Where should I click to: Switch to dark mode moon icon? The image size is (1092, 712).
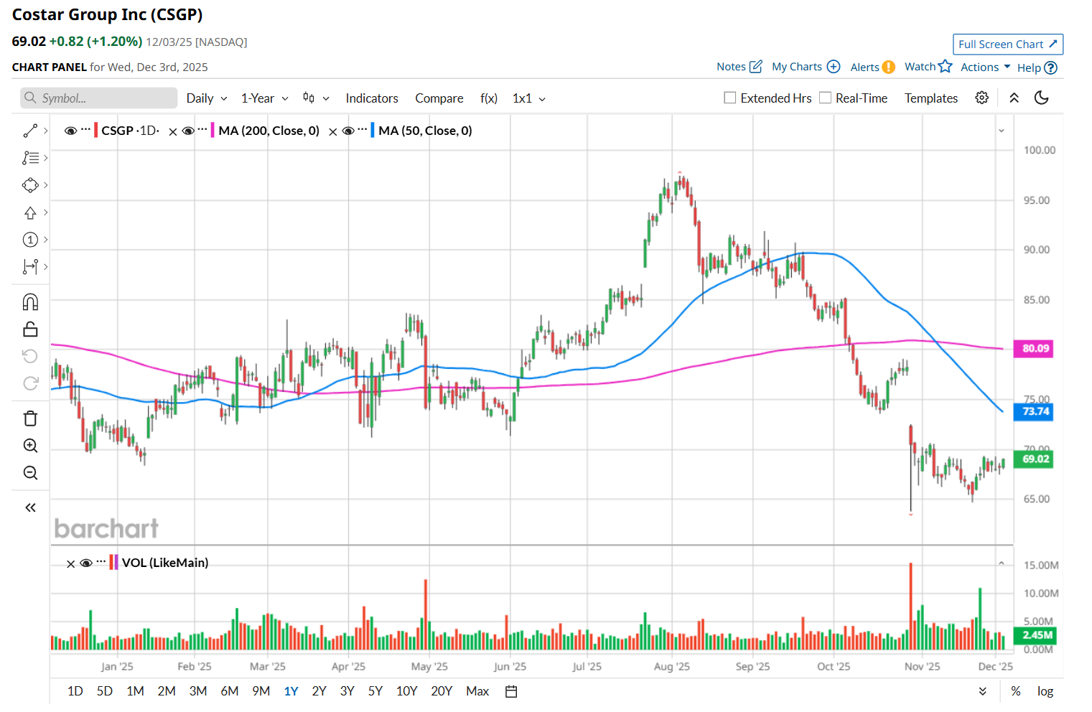[1041, 98]
